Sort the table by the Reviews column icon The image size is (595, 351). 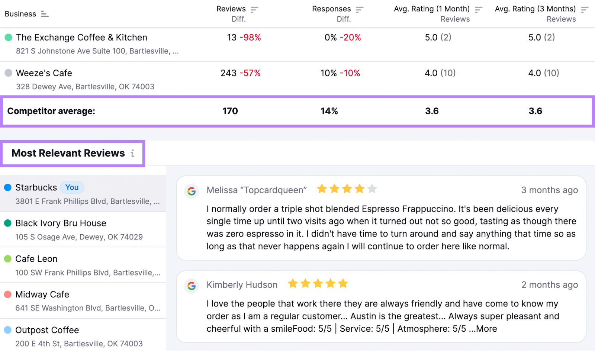coord(255,9)
